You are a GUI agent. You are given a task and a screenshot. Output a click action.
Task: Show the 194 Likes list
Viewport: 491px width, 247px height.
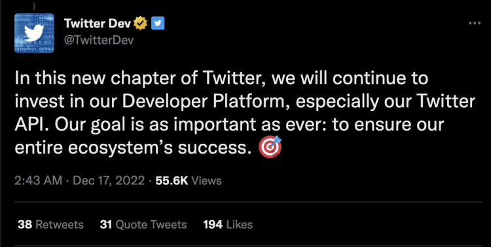pos(228,225)
